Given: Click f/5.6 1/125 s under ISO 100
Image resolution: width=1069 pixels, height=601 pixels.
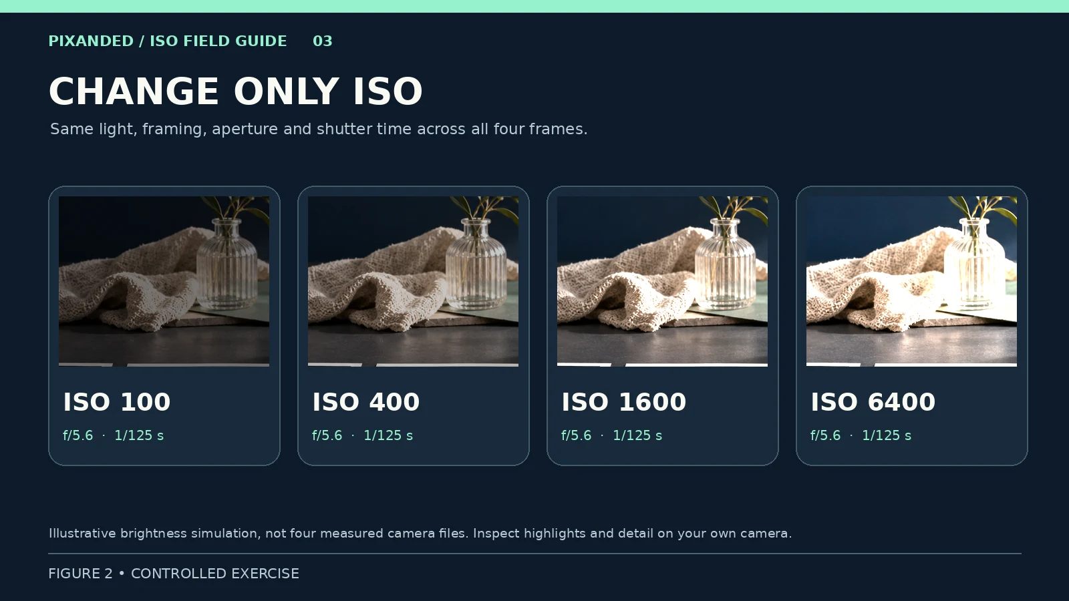Looking at the screenshot, I should point(114,435).
